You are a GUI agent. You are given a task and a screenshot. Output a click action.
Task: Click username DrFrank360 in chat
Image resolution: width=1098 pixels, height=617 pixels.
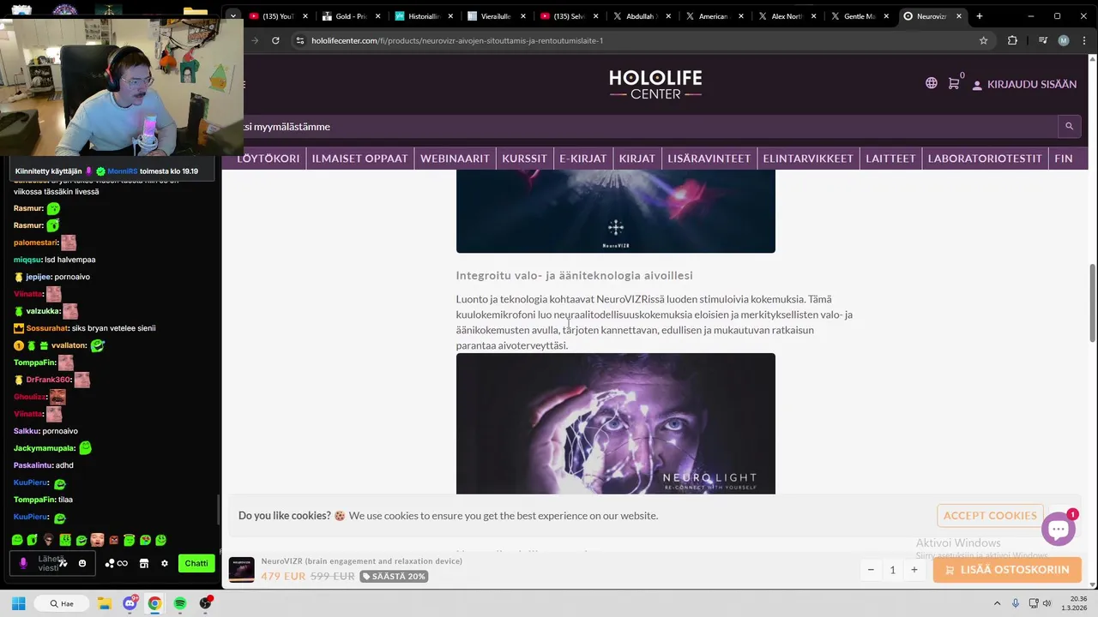pyautogui.click(x=47, y=380)
